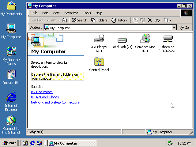This screenshot has height=147, width=196.
Task: Click the network connection tray icon
Action: click(170, 143)
